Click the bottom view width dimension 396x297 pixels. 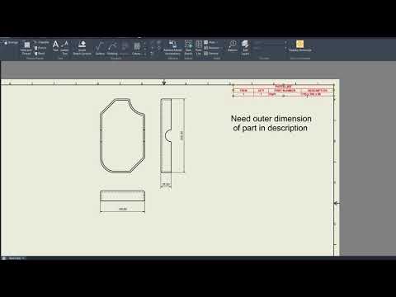pyautogui.click(x=123, y=209)
